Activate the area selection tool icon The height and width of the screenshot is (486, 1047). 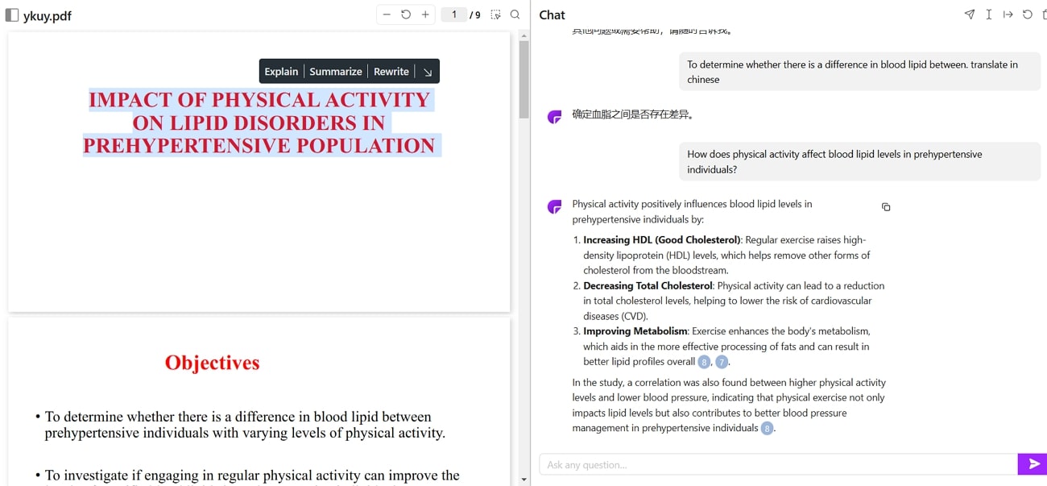[496, 15]
